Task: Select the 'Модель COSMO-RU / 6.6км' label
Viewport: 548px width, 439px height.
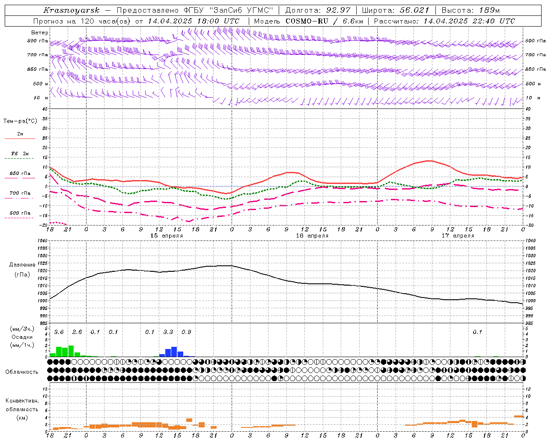Action: [309, 21]
